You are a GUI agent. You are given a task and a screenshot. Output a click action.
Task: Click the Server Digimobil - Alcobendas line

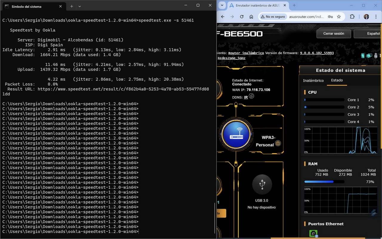[x=70, y=40]
